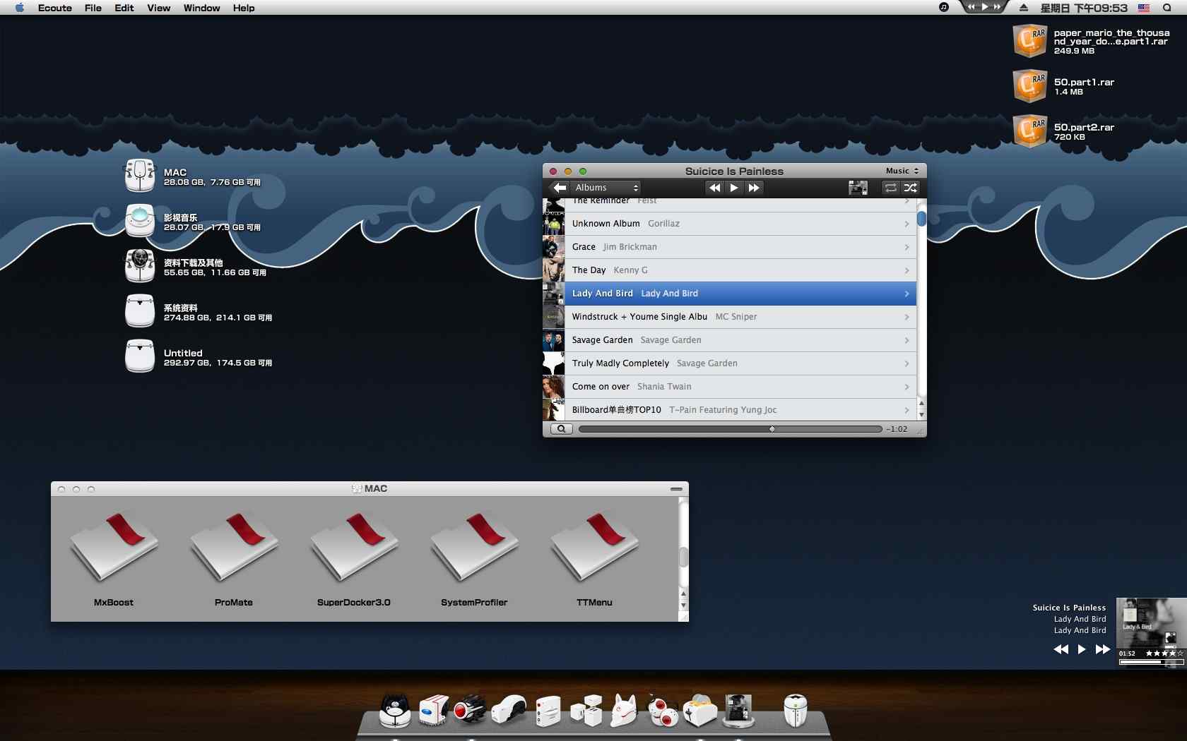Viewport: 1187px width, 741px height.
Task: Toggle repeat mode in Ecoute
Action: tap(891, 188)
